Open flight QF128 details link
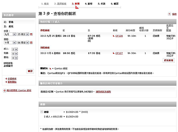Viewport: 178px width, 132px height. [x=119, y=36]
